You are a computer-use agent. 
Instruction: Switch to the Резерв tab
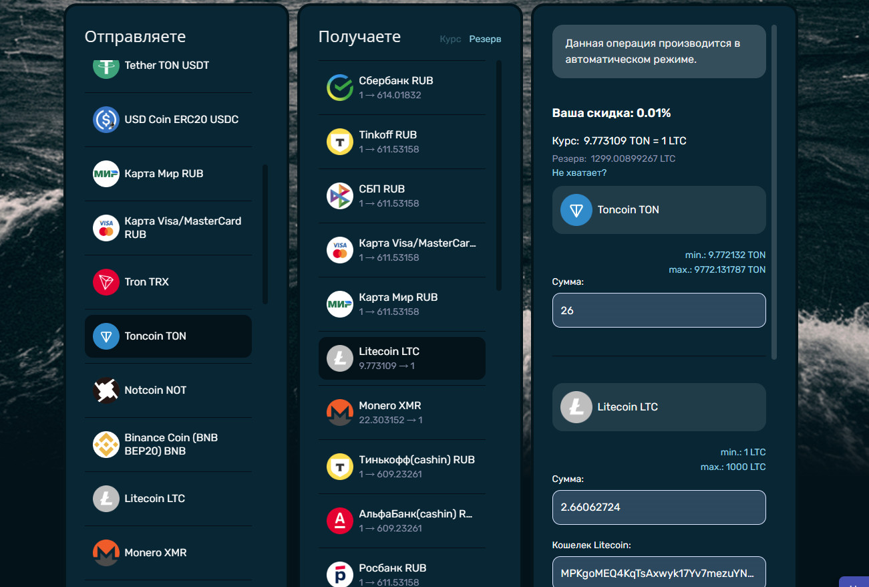(x=485, y=39)
